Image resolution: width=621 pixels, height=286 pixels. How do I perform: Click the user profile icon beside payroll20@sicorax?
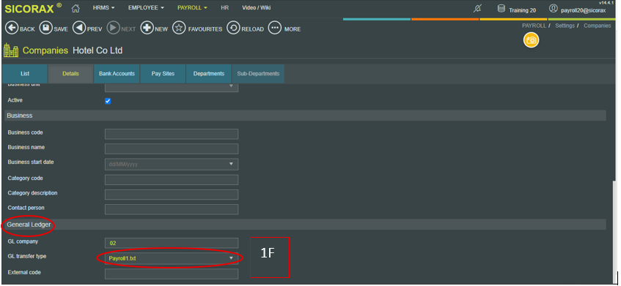554,9
